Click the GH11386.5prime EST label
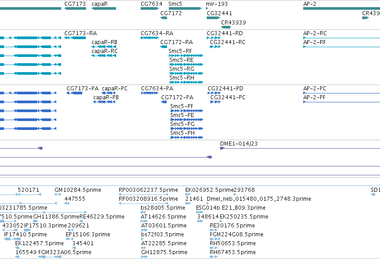Image resolution: width=380 pixels, height=259 pixels. (x=56, y=217)
